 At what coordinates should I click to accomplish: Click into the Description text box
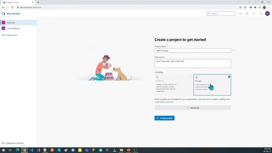coord(193,63)
